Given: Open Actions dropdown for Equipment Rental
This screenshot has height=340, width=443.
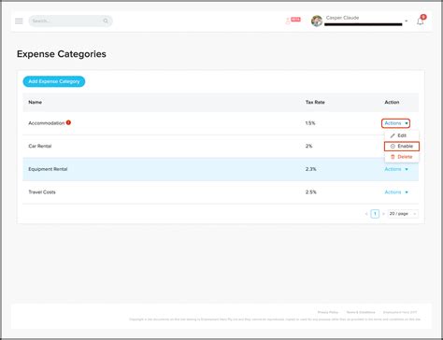Looking at the screenshot, I should pyautogui.click(x=396, y=169).
